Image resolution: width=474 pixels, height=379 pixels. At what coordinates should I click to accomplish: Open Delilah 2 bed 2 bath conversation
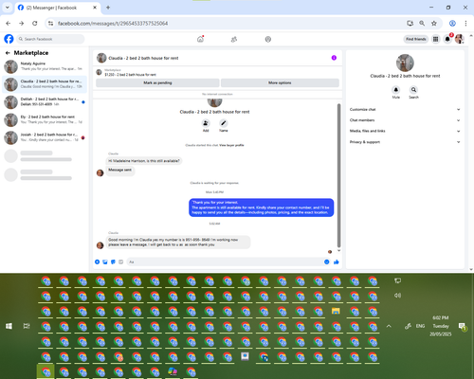pyautogui.click(x=45, y=101)
